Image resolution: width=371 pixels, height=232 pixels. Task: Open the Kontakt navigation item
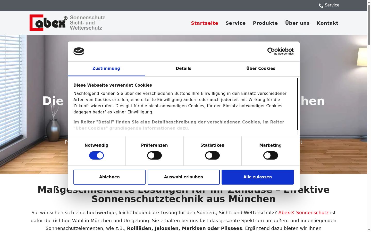click(327, 23)
